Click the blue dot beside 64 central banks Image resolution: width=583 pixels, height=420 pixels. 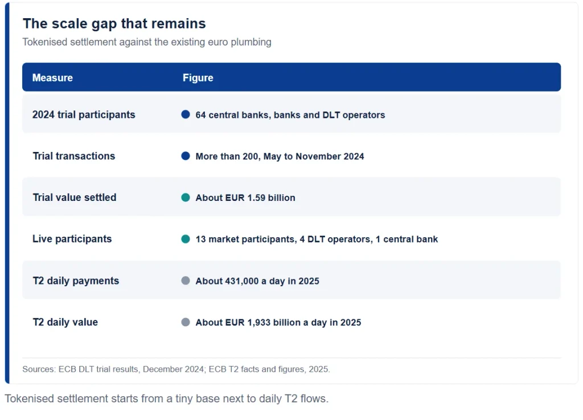pos(185,114)
